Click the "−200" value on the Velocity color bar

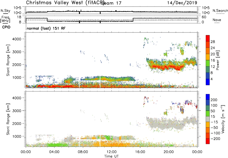[215, 139]
